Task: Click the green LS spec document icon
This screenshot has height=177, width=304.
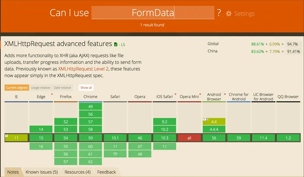Action: 116,44
